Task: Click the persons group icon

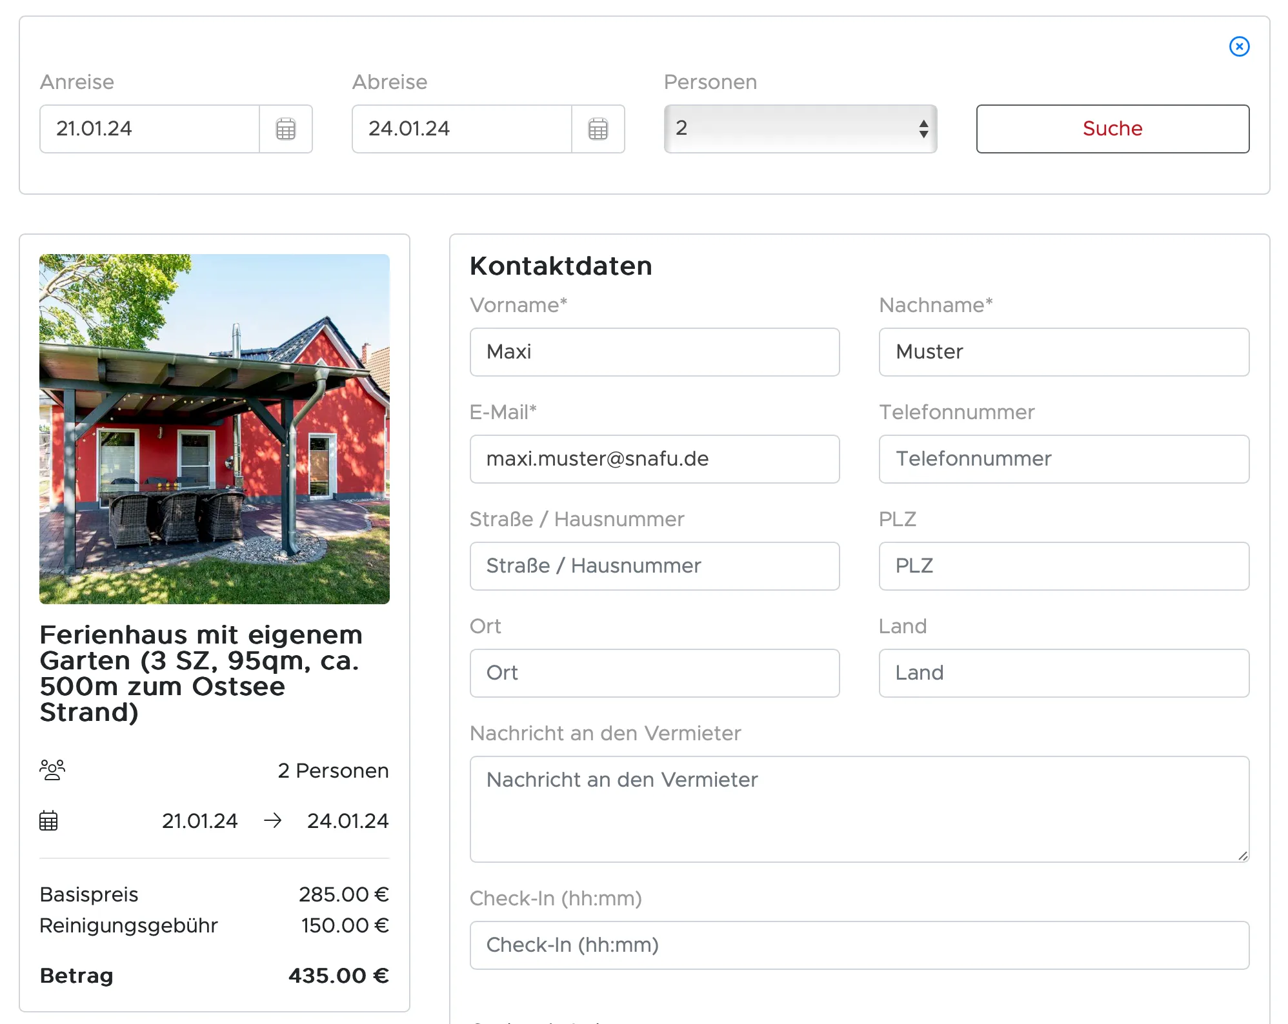Action: coord(52,770)
